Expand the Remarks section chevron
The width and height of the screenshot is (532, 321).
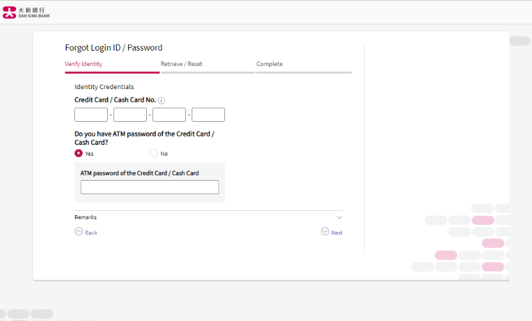click(x=339, y=217)
